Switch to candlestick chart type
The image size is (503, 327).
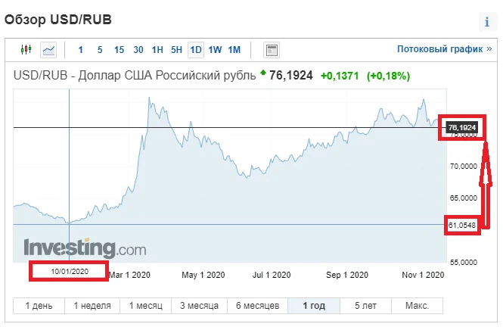coord(26,50)
